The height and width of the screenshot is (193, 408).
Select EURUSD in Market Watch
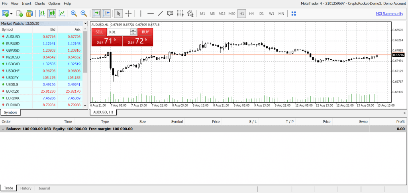point(41,43)
